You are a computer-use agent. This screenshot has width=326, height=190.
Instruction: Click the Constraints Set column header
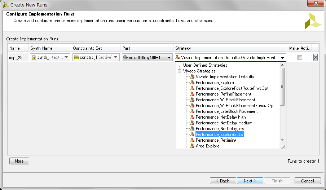(96, 48)
